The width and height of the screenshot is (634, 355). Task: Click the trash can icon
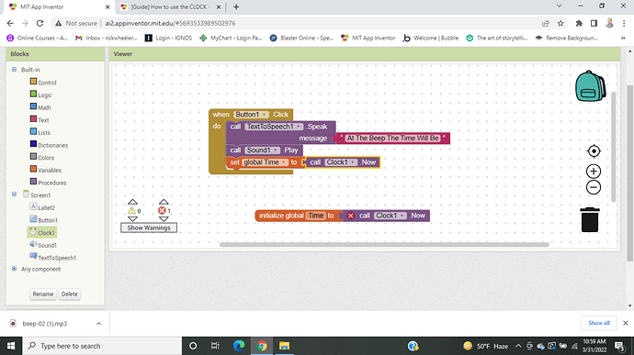click(x=590, y=220)
